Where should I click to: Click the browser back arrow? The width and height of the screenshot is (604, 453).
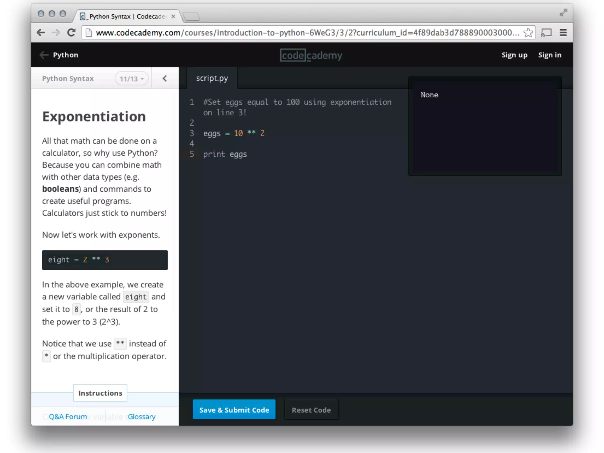(41, 32)
